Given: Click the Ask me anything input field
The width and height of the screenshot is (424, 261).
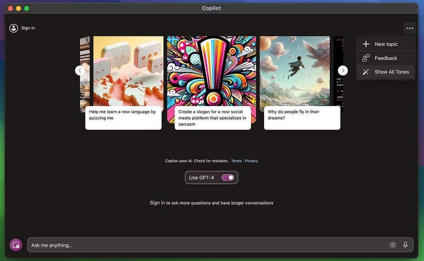Looking at the screenshot, I should (x=170, y=245).
